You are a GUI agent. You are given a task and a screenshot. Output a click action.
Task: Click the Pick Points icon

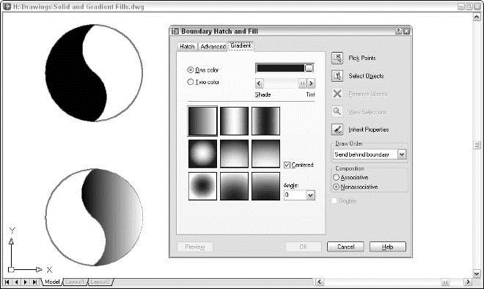point(337,58)
